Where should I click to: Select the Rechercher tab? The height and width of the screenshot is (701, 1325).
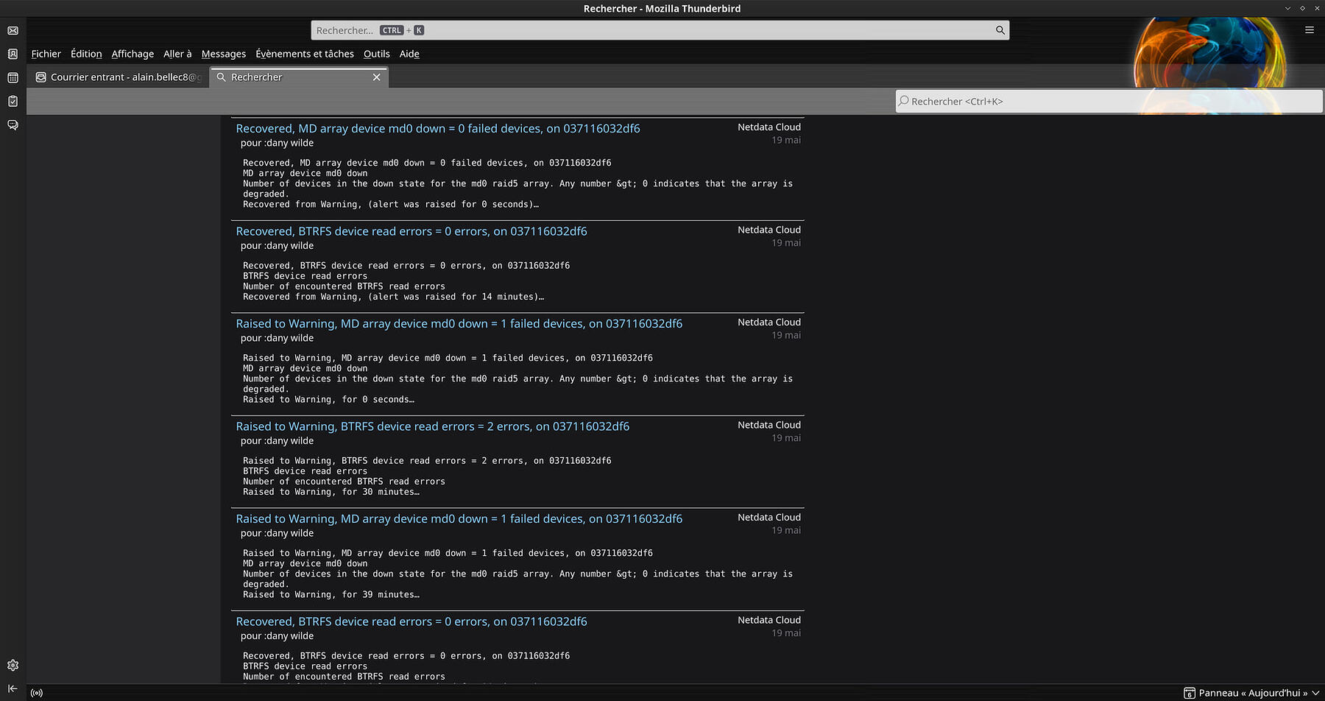coord(299,77)
